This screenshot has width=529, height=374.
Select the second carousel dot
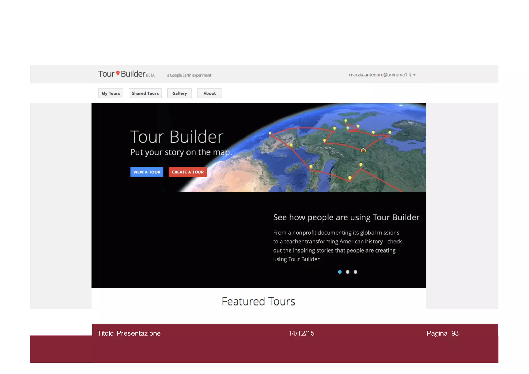[x=348, y=272]
